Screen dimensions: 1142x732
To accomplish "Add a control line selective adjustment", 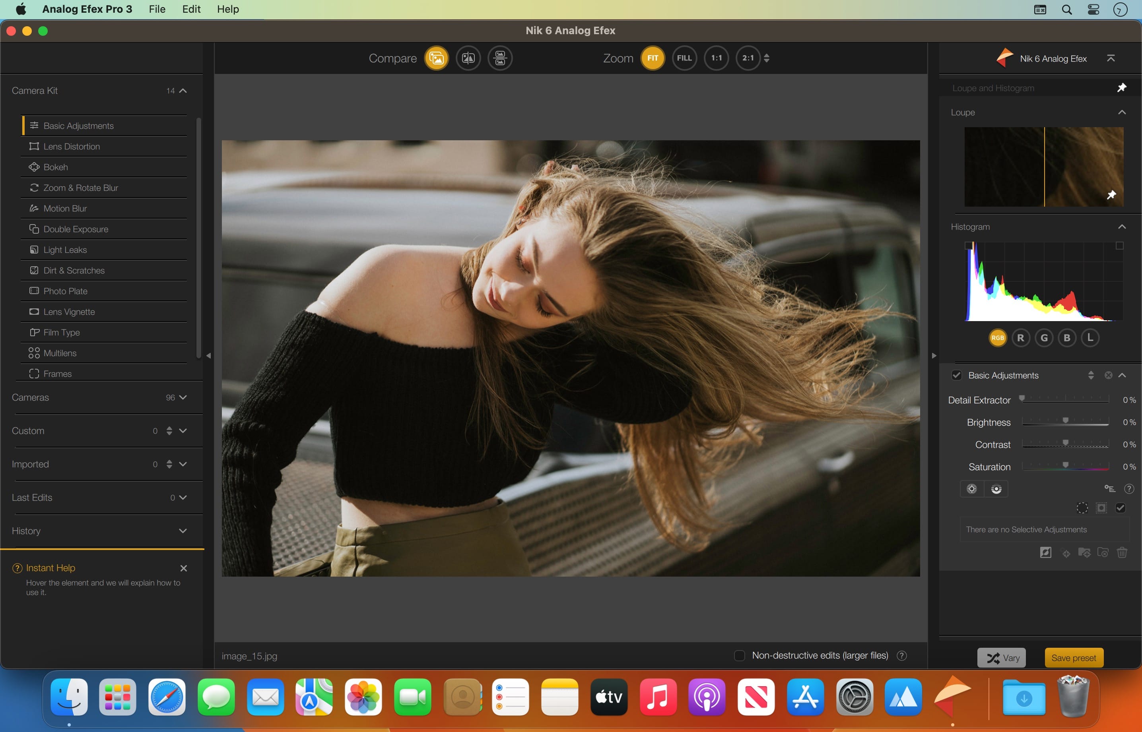I will [x=996, y=489].
